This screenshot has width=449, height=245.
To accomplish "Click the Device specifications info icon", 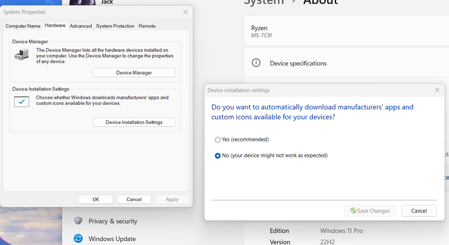I will 256,63.
